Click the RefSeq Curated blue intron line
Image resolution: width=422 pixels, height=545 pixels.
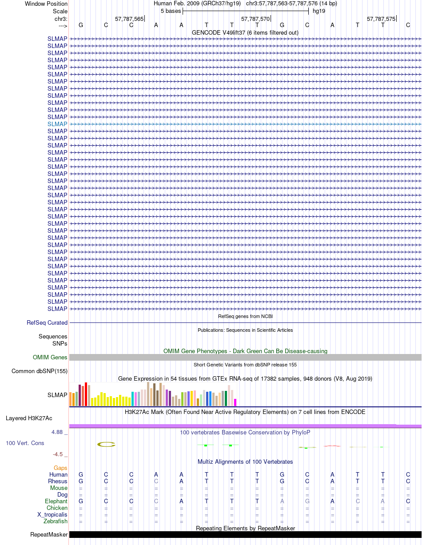coord(245,322)
